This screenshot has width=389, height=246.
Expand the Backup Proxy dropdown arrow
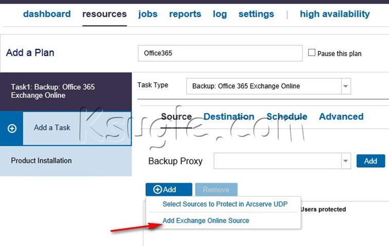pyautogui.click(x=346, y=161)
